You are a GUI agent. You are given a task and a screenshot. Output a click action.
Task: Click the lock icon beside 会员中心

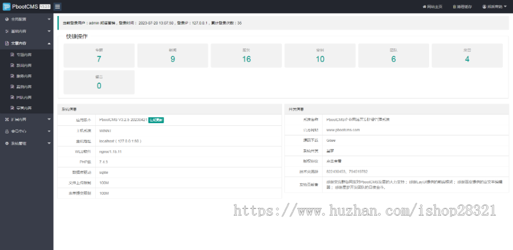tap(7, 132)
